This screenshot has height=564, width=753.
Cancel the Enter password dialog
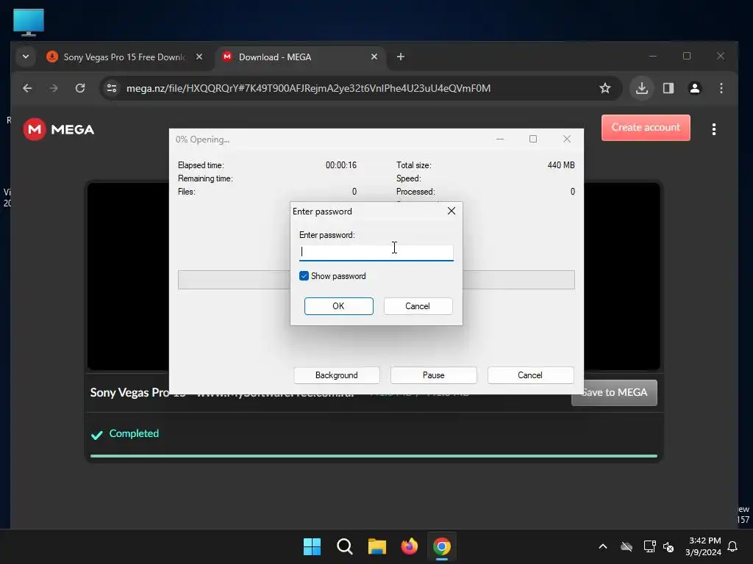(x=418, y=306)
